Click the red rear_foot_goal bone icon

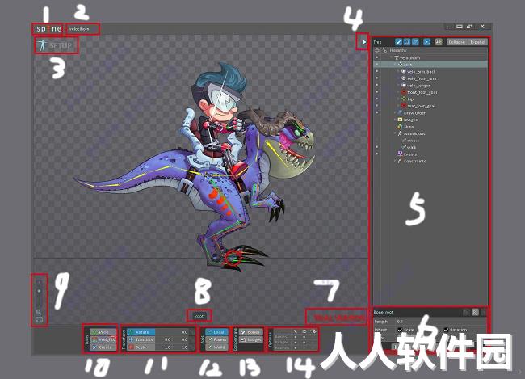404,106
